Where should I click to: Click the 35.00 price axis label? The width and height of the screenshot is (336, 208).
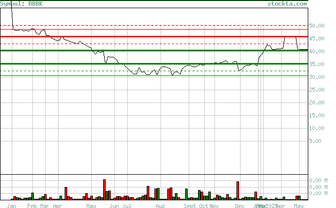click(317, 64)
